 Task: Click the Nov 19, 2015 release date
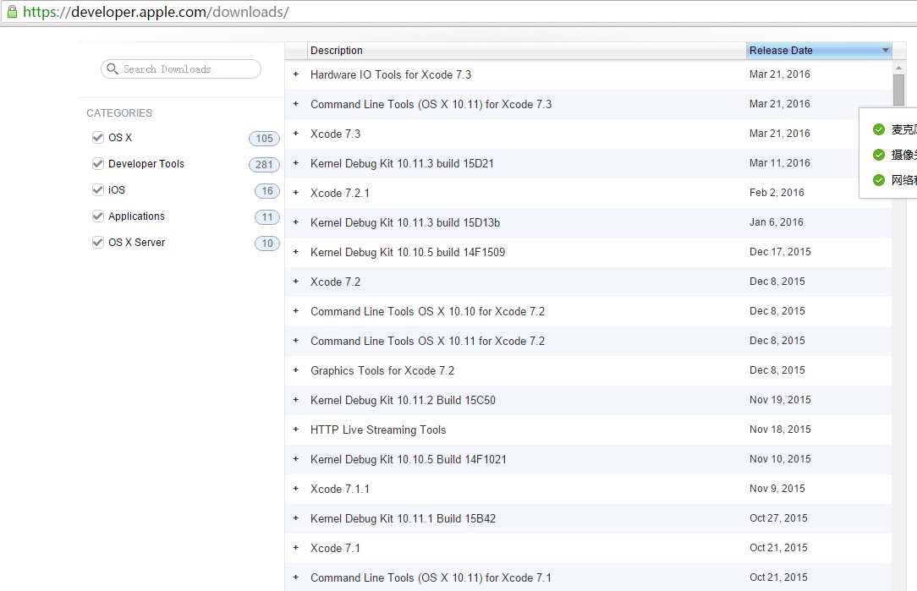[x=780, y=400]
